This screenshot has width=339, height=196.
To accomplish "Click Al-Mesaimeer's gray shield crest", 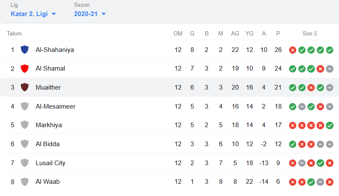I will pos(25,106).
